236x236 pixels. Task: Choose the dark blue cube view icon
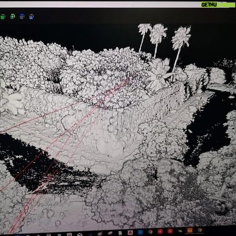[22, 16]
